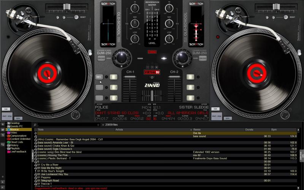Expand the History tree node
This screenshot has height=190, width=304.
tap(6, 146)
